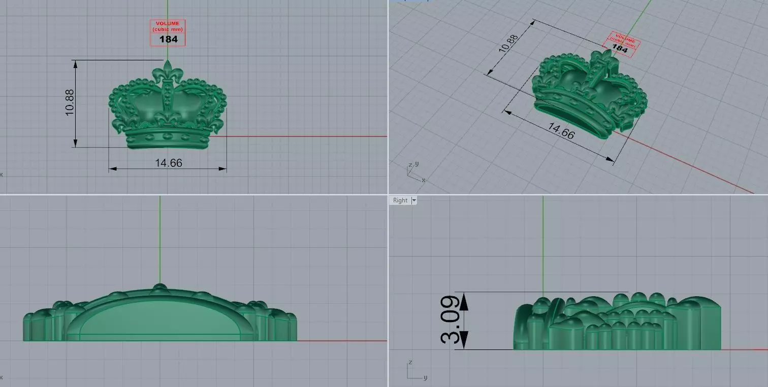This screenshot has height=387, width=768.
Task: Click the red VOLUME 184 label in top view
Action: 168,33
